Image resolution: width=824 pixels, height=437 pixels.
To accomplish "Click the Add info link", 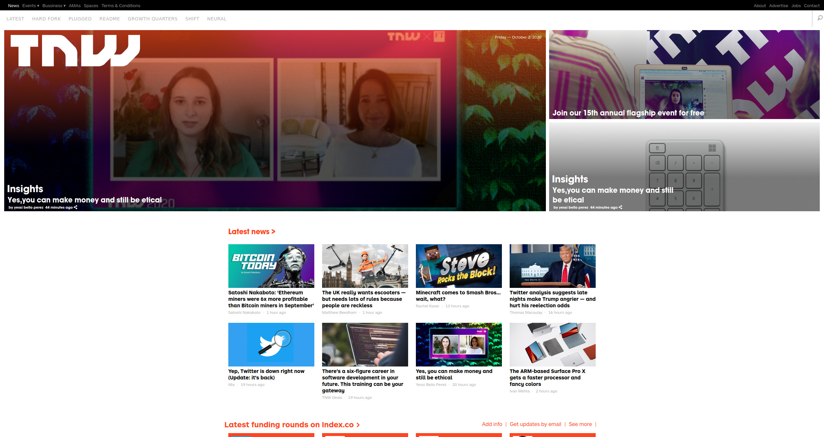I will (x=492, y=424).
